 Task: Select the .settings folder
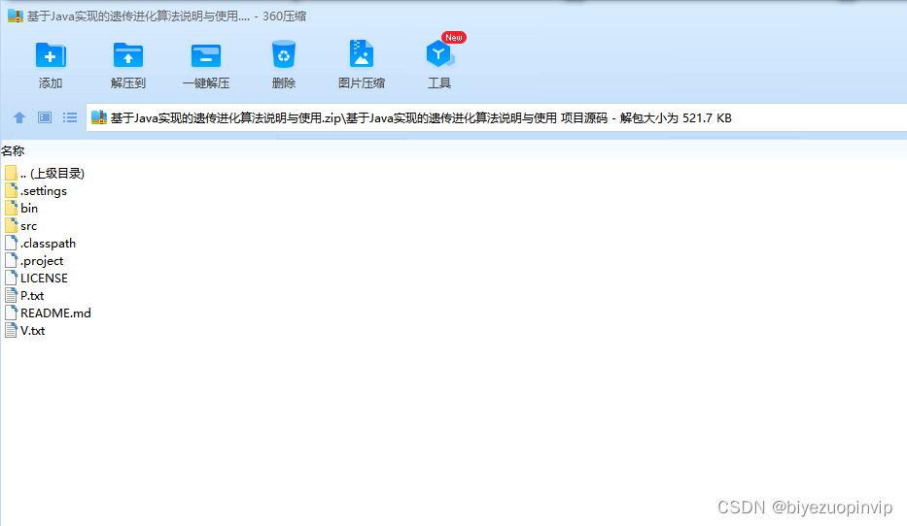(36, 190)
